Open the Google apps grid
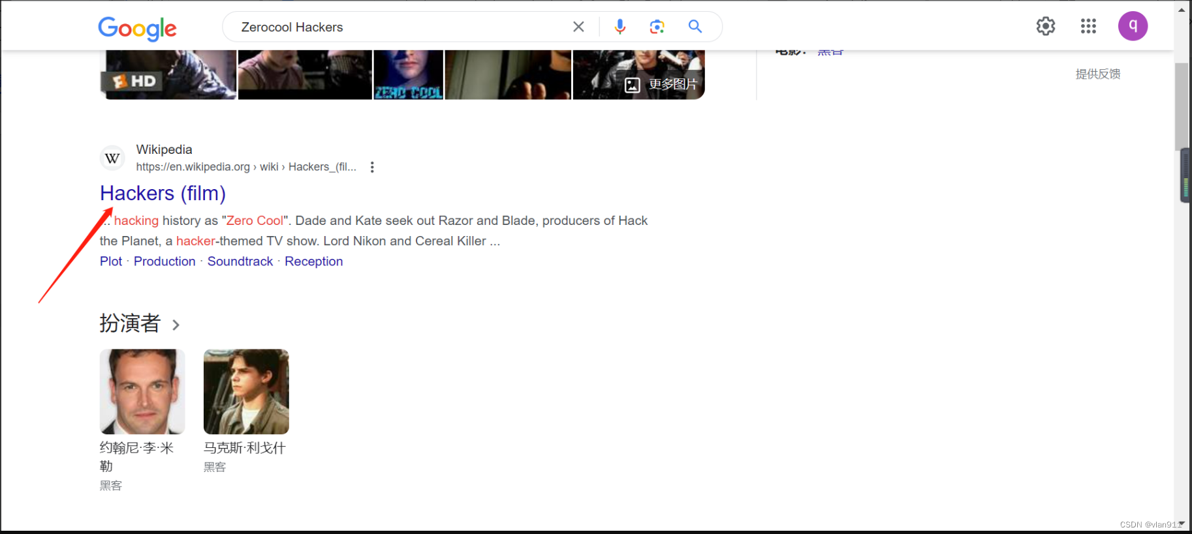Screen dimensions: 1192x534 tap(1088, 26)
